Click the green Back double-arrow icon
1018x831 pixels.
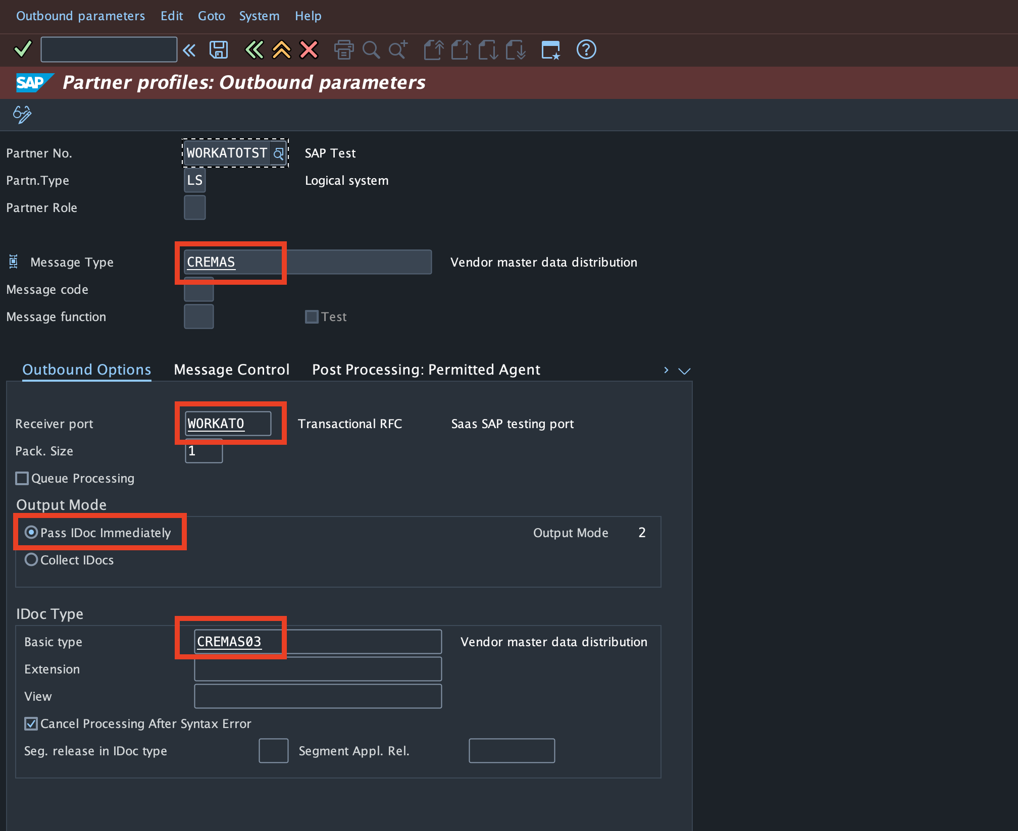(x=254, y=49)
